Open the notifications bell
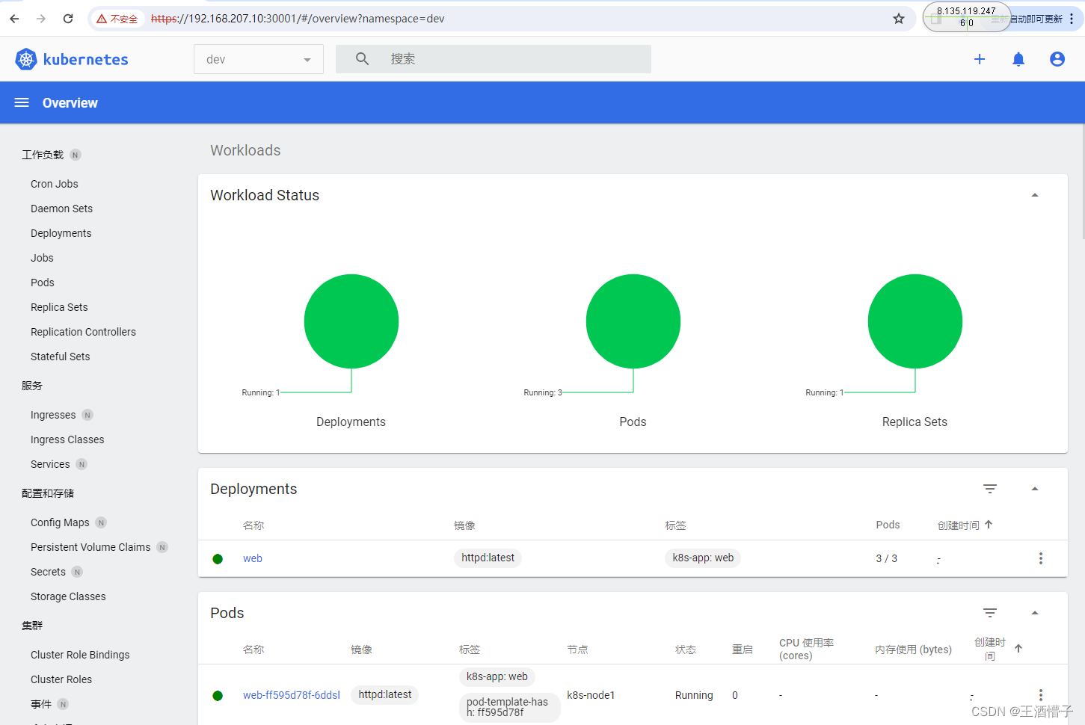1085x725 pixels. [1018, 59]
